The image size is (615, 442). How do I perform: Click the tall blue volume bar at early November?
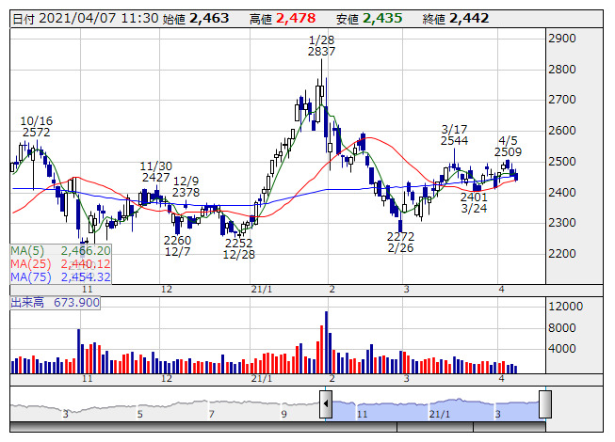click(78, 351)
